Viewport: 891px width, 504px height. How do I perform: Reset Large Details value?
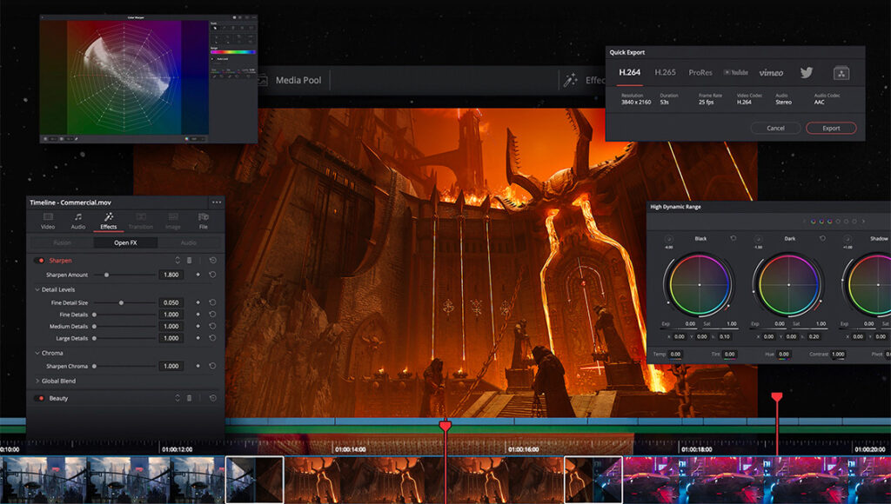tap(212, 338)
